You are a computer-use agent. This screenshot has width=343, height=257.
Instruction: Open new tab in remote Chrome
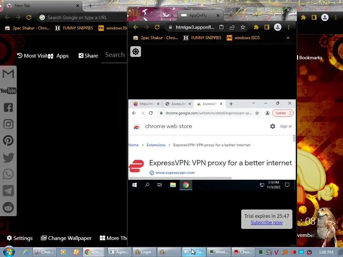point(231,104)
